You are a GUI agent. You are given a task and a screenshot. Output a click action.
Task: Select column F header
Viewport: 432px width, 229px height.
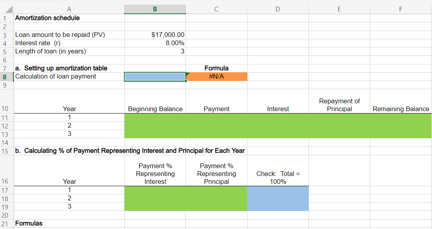pyautogui.click(x=401, y=9)
